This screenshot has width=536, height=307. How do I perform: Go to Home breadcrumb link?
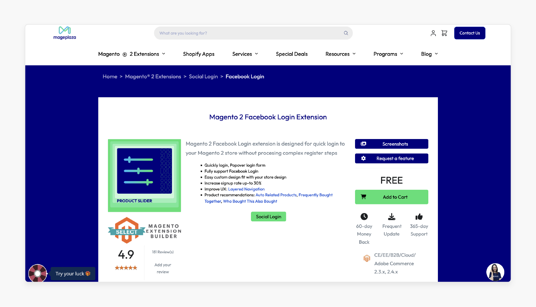[110, 77]
